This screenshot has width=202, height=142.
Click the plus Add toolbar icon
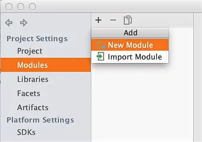99,20
